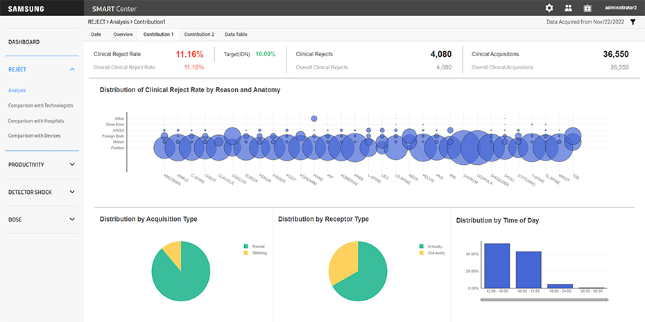Image resolution: width=645 pixels, height=322 pixels.
Task: Expand the PRODUCTIVITY section
Action: [72, 165]
